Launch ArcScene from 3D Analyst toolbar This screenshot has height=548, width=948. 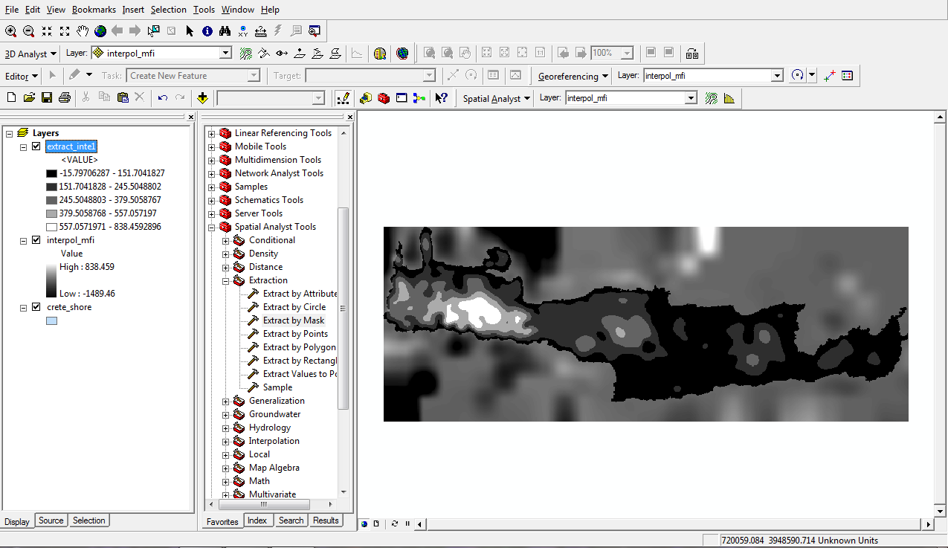click(x=380, y=54)
